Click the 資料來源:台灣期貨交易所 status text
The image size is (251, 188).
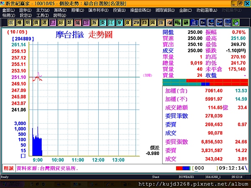(x=47, y=168)
